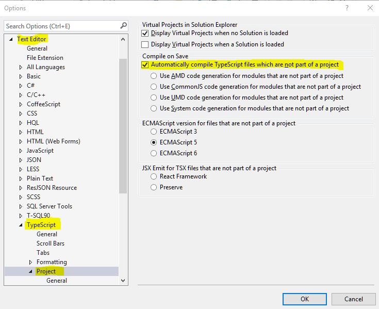Select the JavaScript tree item label
Viewport: 379px width, 309px height.
40,151
